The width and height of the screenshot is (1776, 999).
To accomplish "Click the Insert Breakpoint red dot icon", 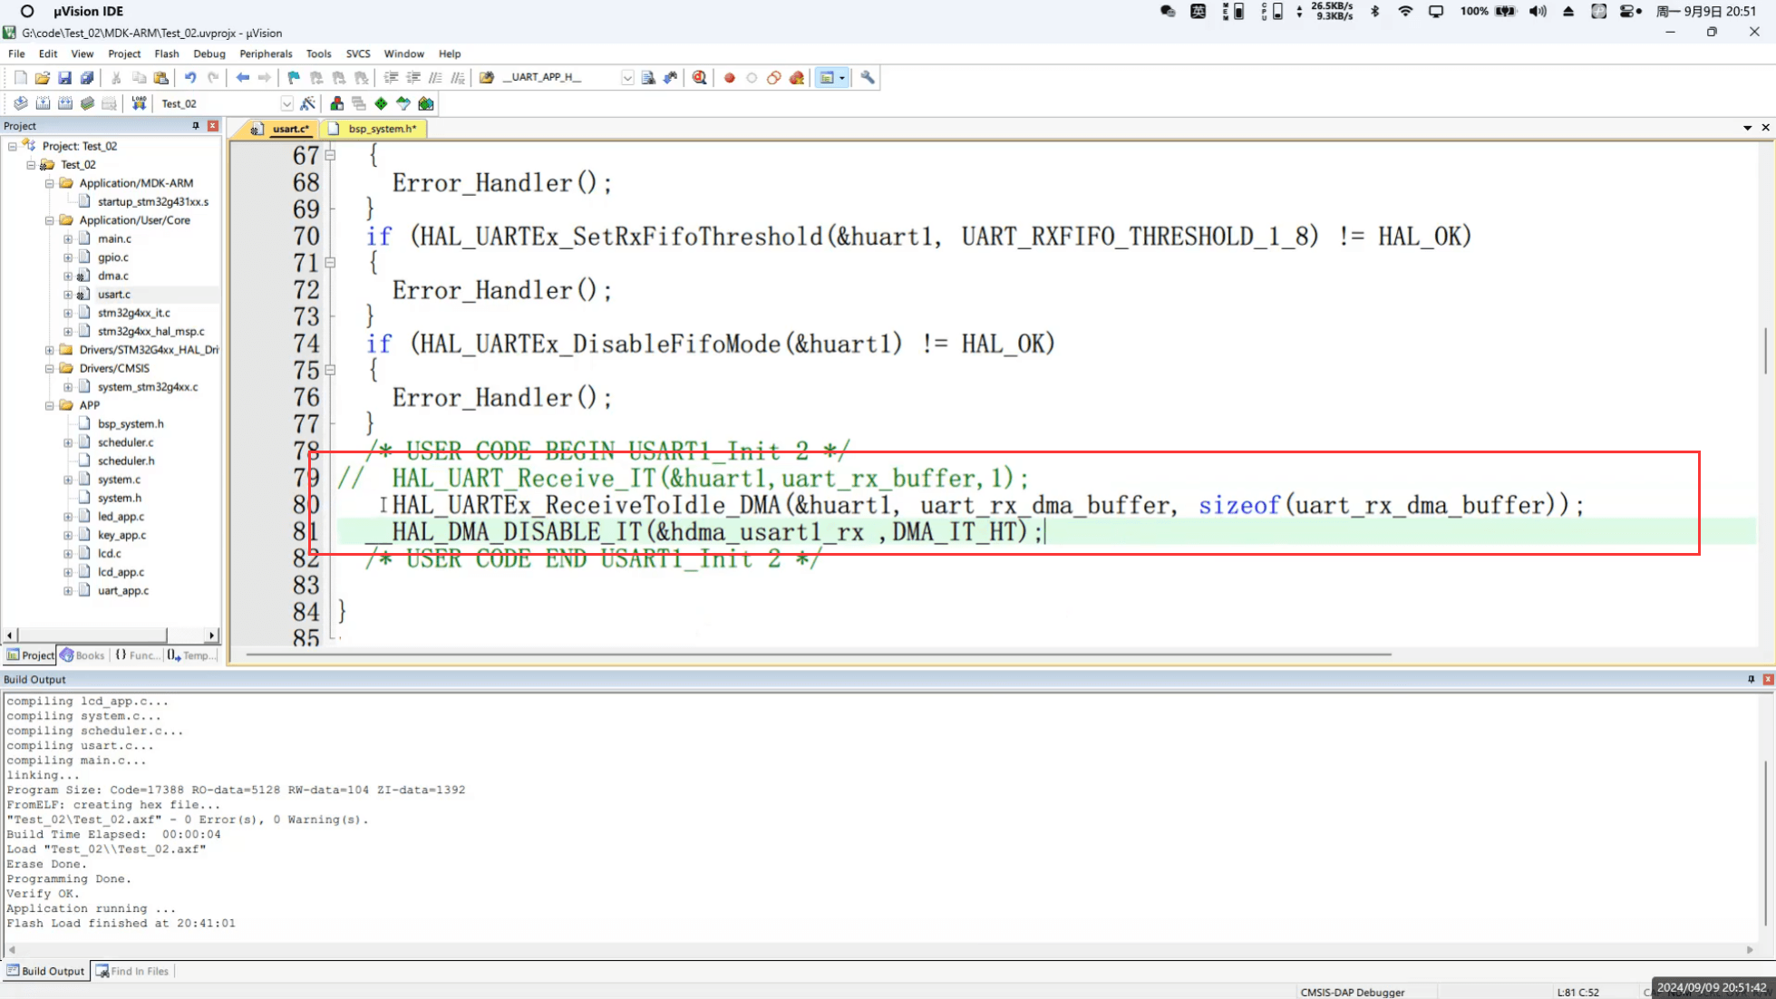I will (x=729, y=78).
